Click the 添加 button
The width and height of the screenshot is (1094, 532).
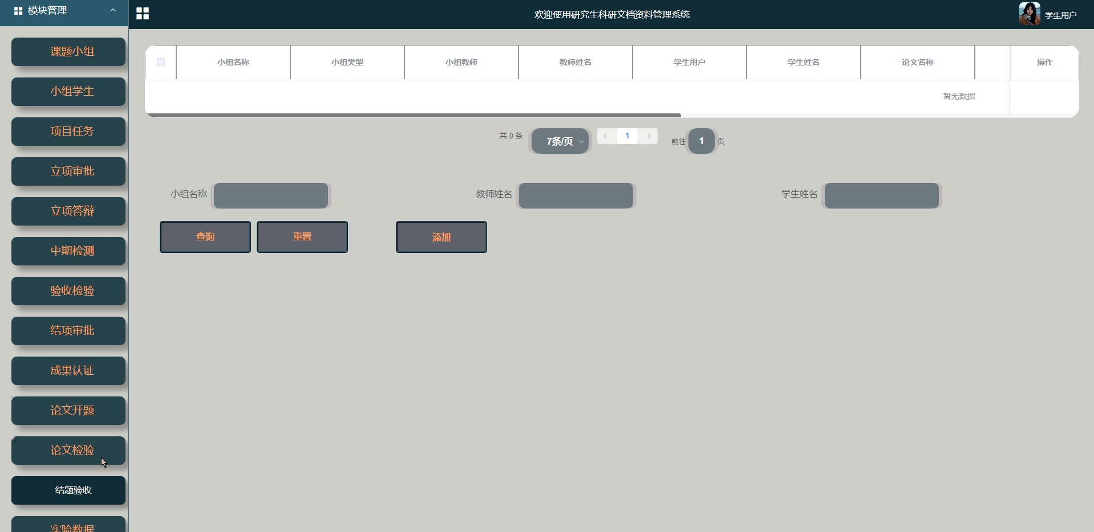click(441, 237)
